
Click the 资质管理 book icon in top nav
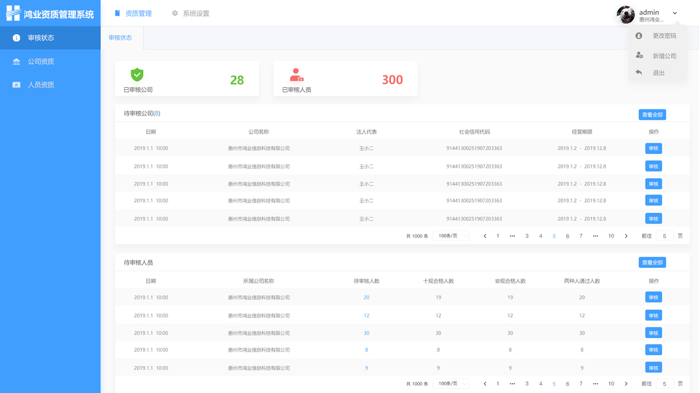coord(117,13)
